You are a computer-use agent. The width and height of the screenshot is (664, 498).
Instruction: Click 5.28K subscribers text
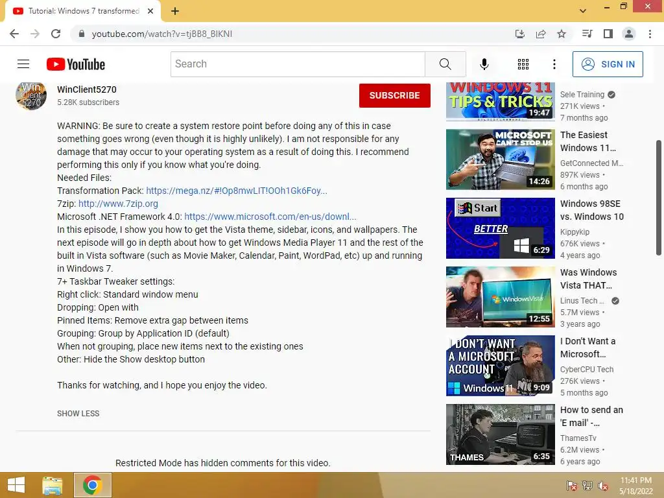[88, 102]
